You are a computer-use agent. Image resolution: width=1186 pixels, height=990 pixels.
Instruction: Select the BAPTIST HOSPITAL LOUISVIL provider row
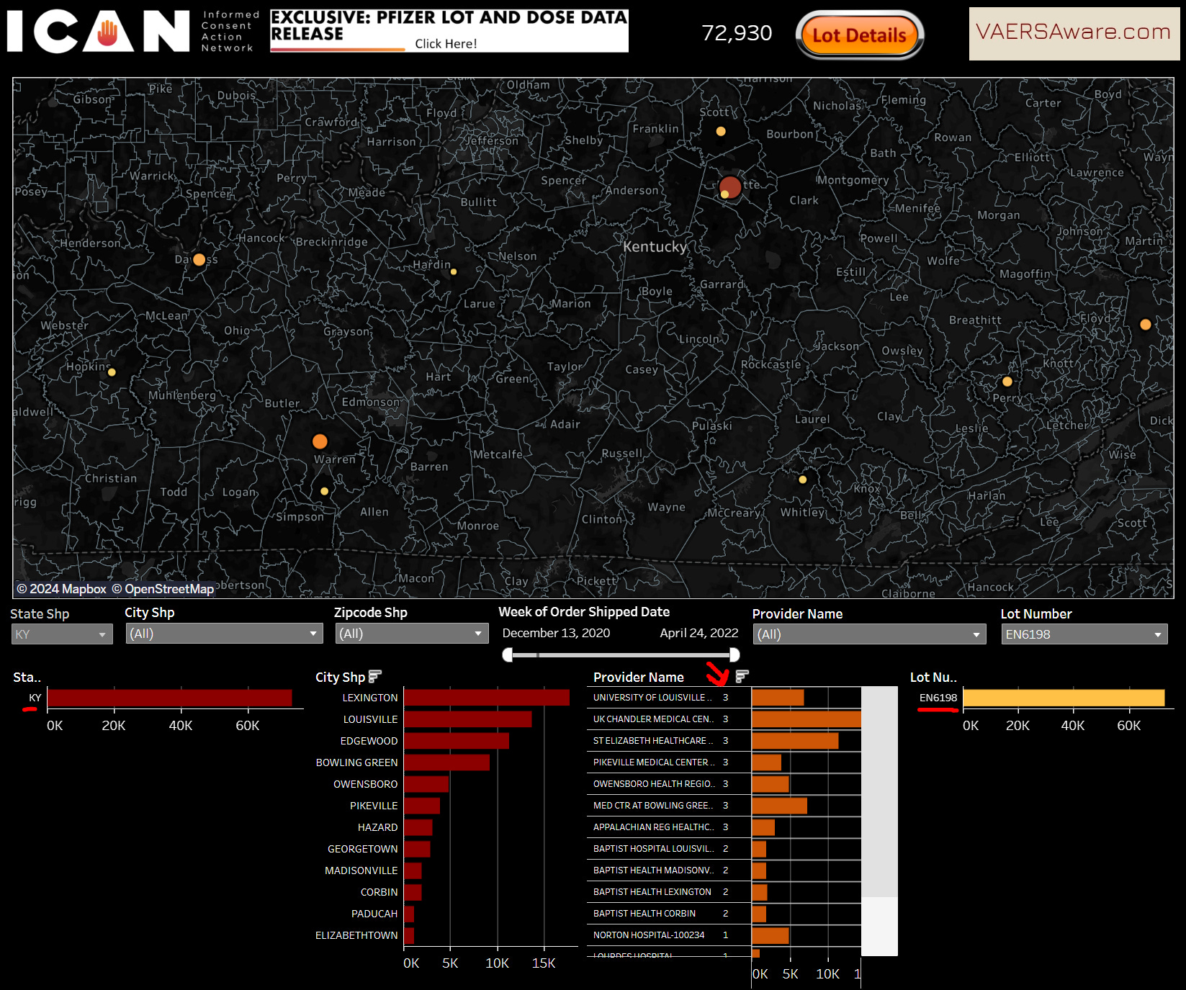tap(724, 849)
